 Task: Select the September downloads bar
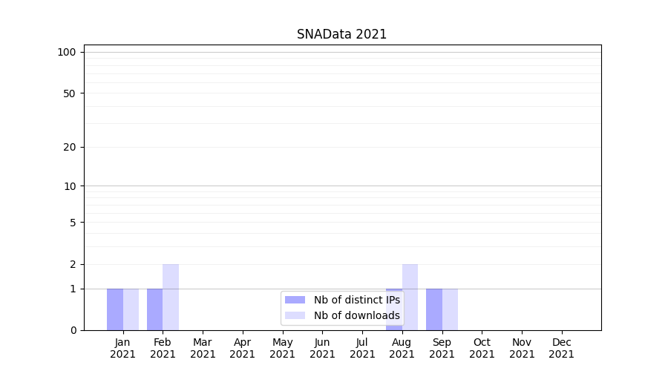[450, 309]
